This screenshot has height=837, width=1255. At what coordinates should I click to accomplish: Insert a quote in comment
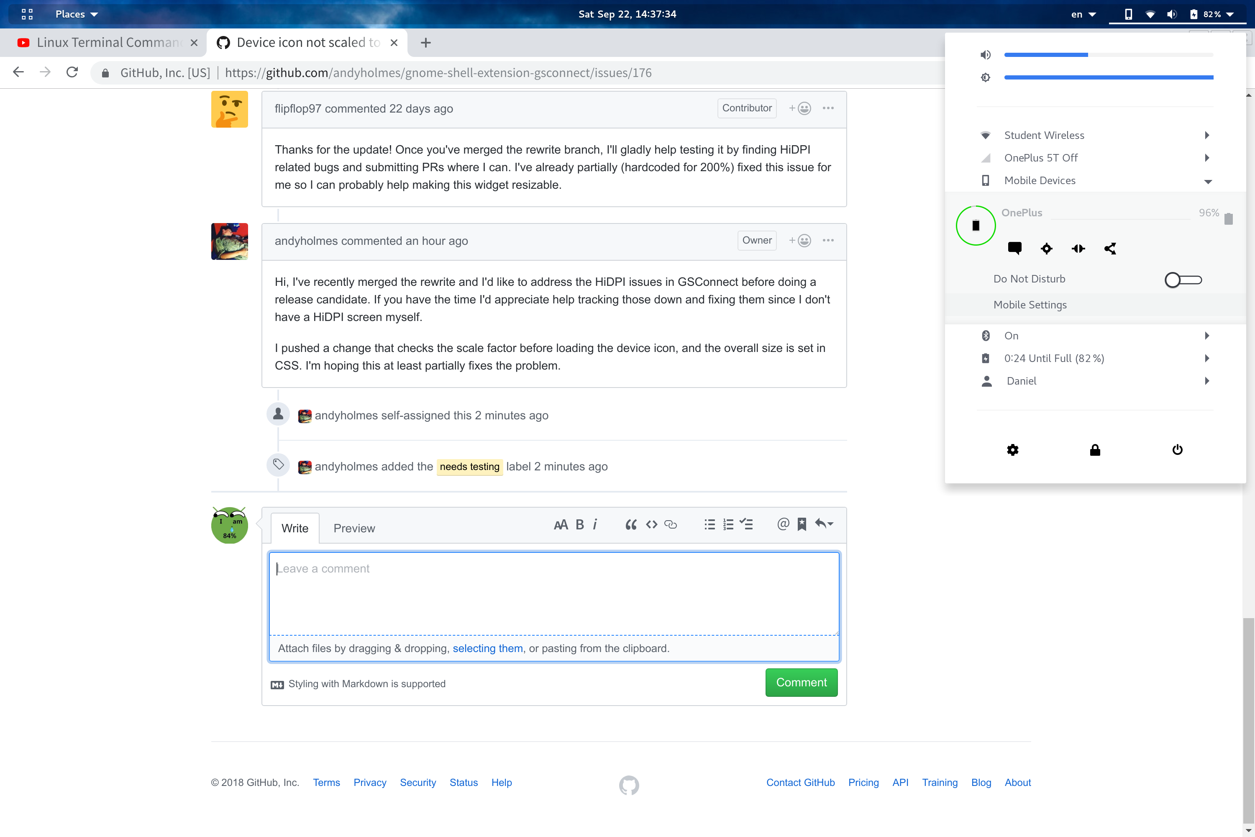click(631, 525)
